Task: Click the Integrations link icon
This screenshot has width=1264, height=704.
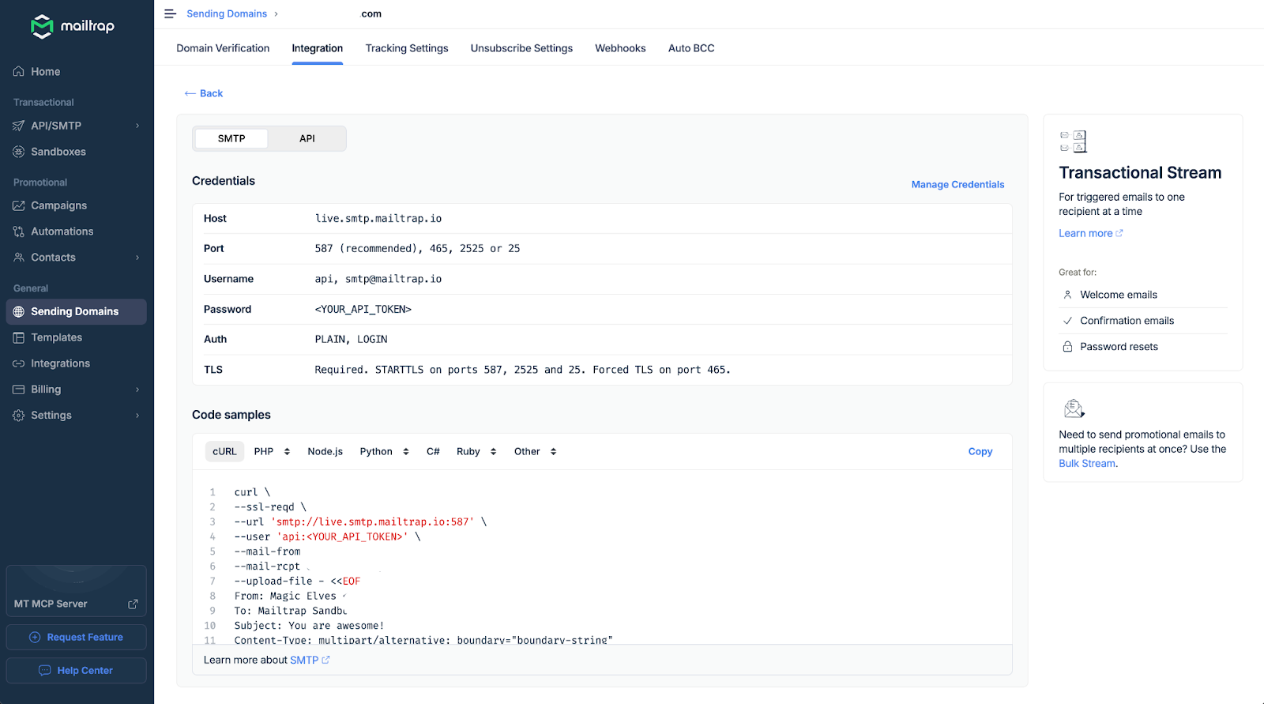Action: click(x=19, y=363)
